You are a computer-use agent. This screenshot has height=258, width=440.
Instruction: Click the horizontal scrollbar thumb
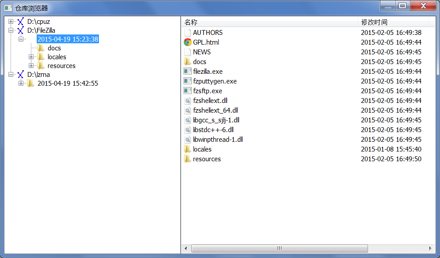pyautogui.click(x=280, y=248)
